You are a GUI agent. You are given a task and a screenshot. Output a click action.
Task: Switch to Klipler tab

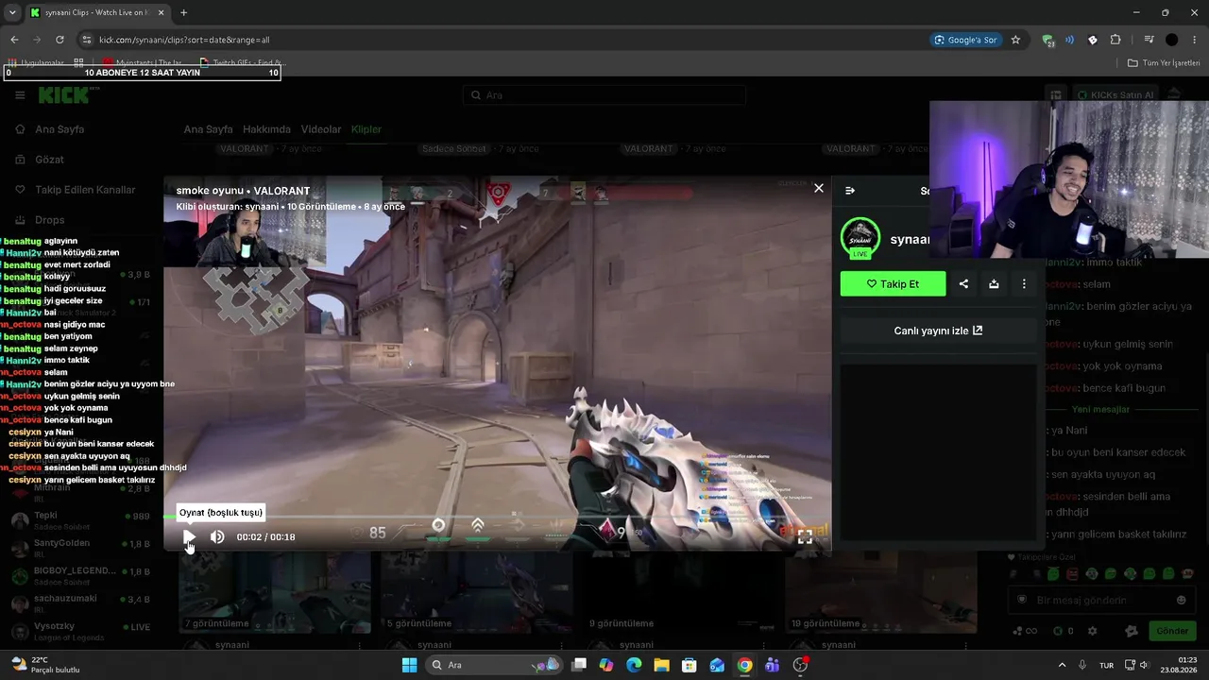click(x=366, y=129)
